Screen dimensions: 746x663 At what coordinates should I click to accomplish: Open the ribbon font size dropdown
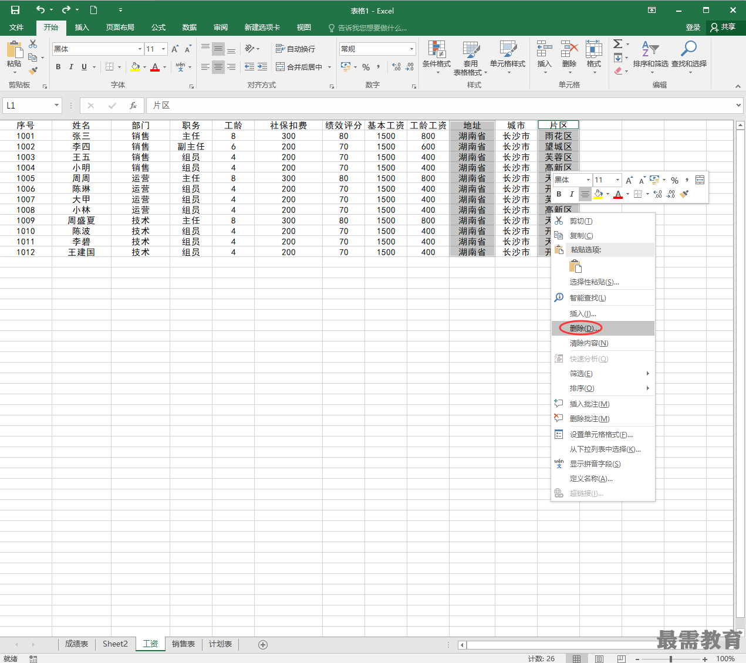(x=163, y=49)
